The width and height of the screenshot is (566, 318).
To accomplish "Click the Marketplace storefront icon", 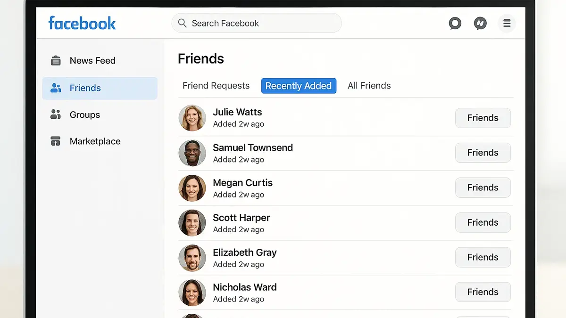I will [56, 141].
